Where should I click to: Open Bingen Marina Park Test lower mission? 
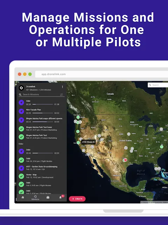[x=42, y=128]
